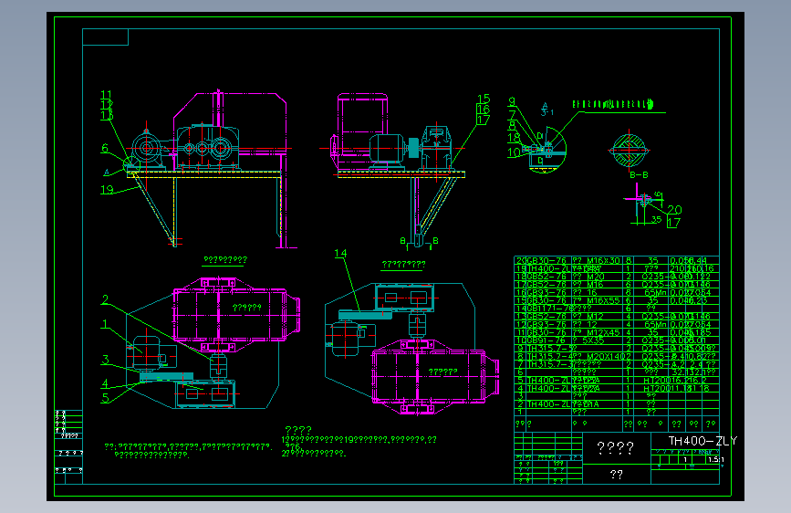The height and width of the screenshot is (513, 791).
Task: Click the 35 dimension in the bolt detail
Action: [656, 219]
